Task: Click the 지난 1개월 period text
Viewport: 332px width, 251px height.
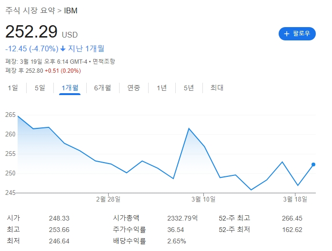Action: (86, 48)
